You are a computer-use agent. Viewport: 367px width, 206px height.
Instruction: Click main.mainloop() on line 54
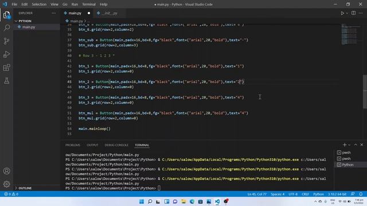tap(94, 129)
